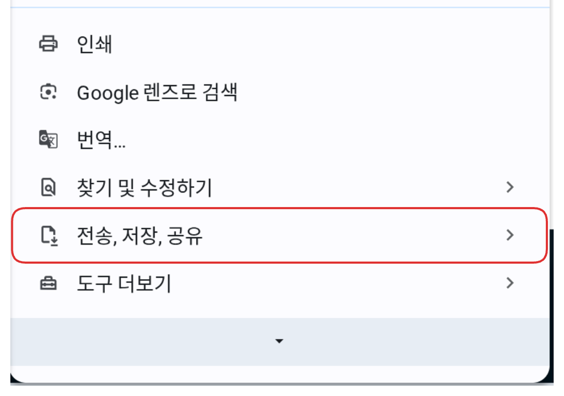Open the 번역... menu entry

[101, 140]
